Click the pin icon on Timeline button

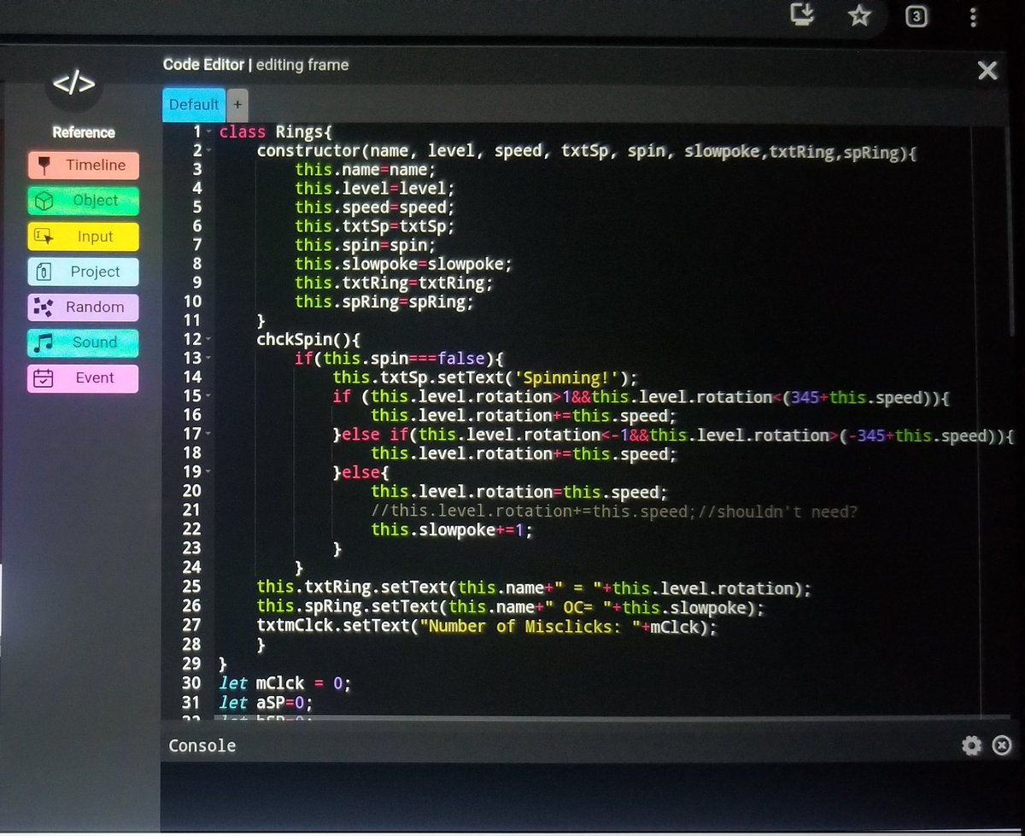tap(44, 166)
